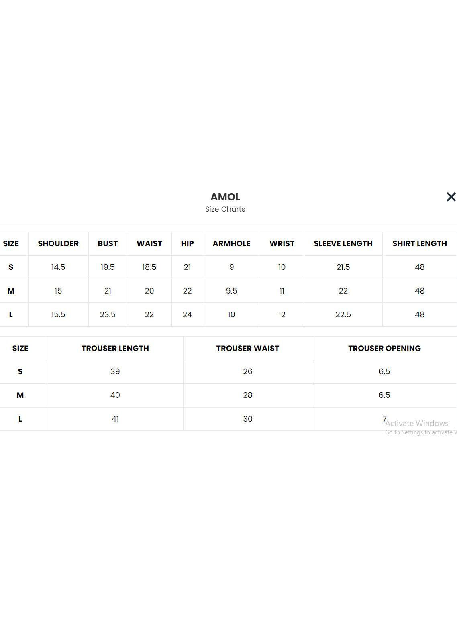Select the large trouser waist value 30
The height and width of the screenshot is (636, 457).
247,419
